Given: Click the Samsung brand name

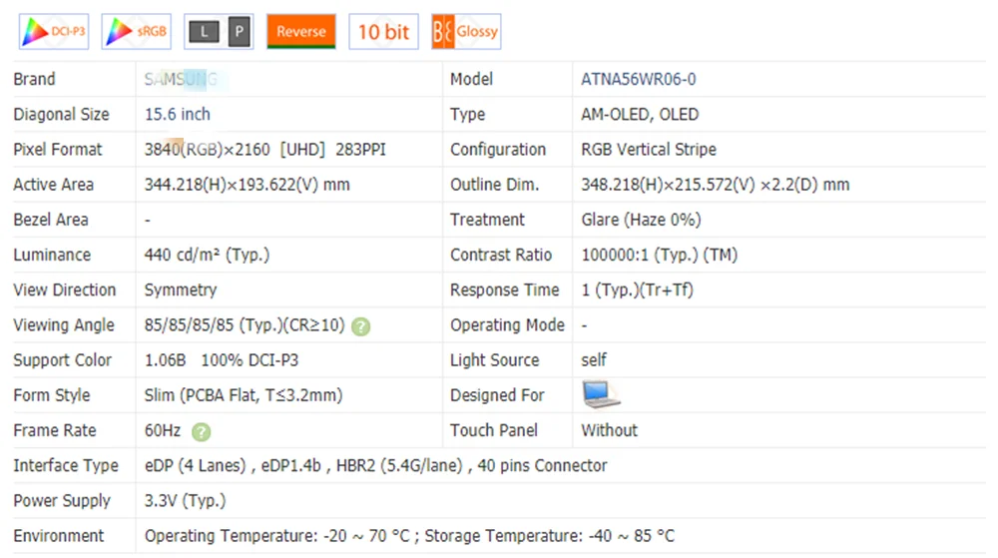Looking at the screenshot, I should click(181, 79).
